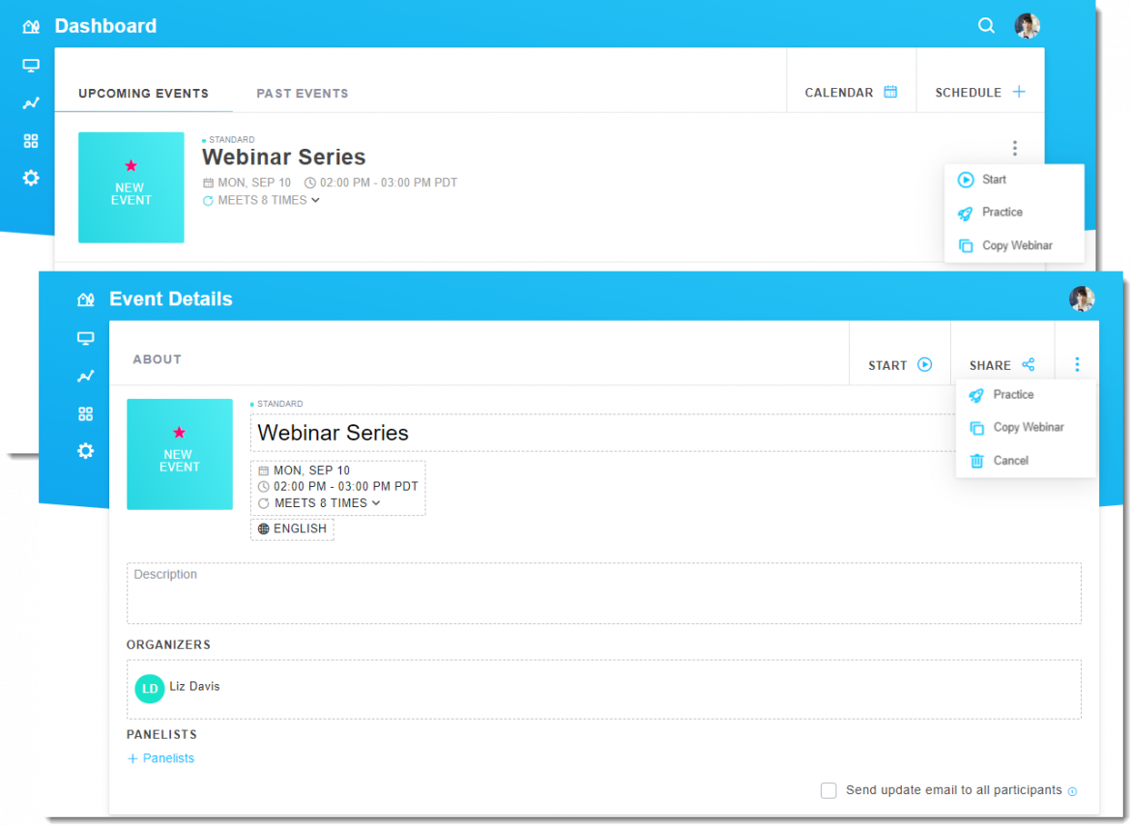Image resolution: width=1131 pixels, height=825 pixels.
Task: Open Settings using the sidebar gear icon
Action: pos(30,178)
